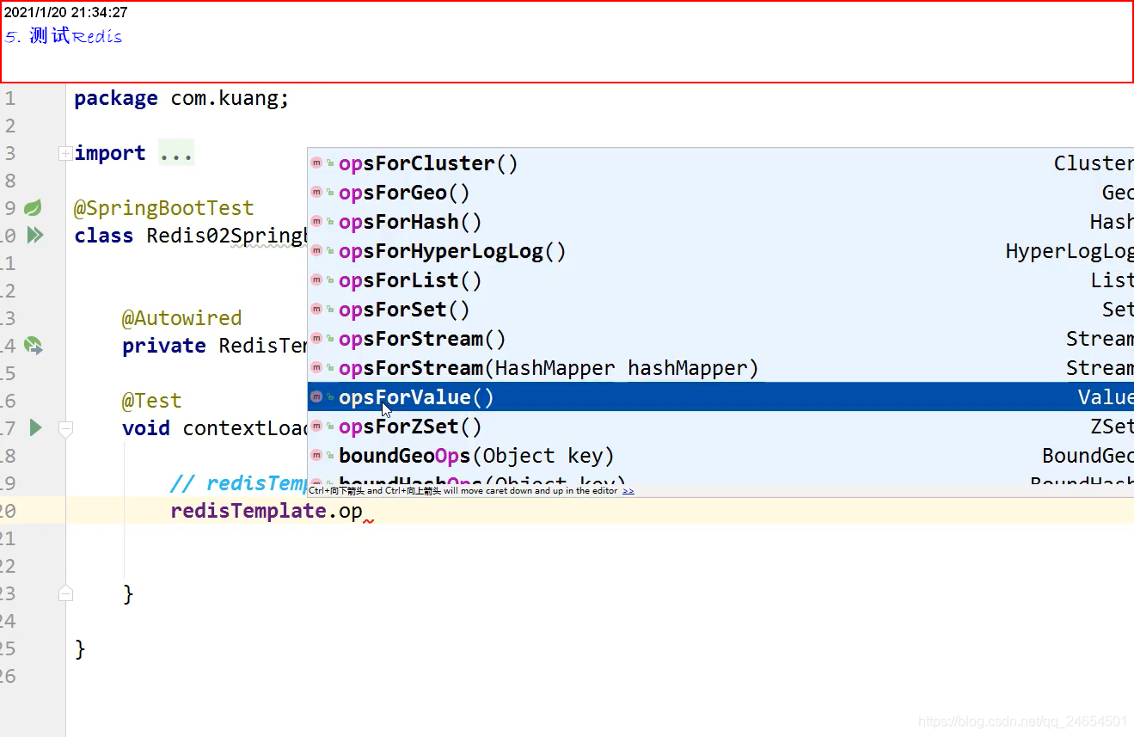Run contextLoads test via green gutter arrow
The height and width of the screenshot is (737, 1134).
tap(35, 427)
